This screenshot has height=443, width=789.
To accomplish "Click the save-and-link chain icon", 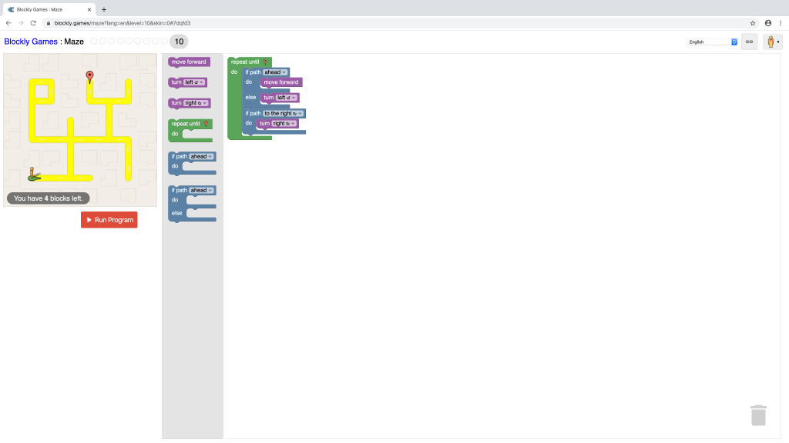I will point(749,42).
